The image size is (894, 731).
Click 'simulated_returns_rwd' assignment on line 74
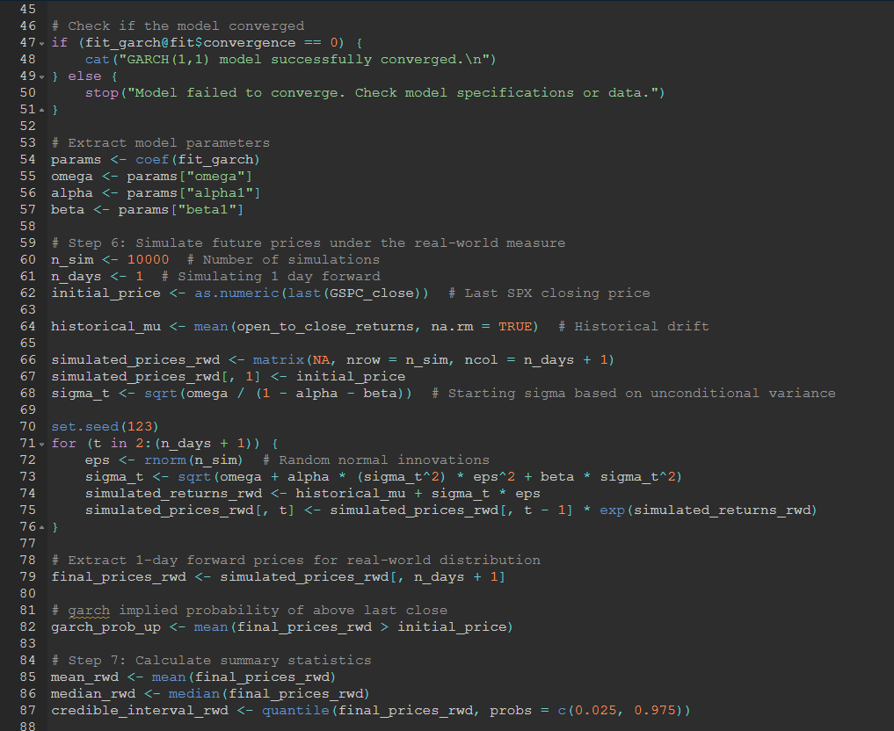[174, 494]
